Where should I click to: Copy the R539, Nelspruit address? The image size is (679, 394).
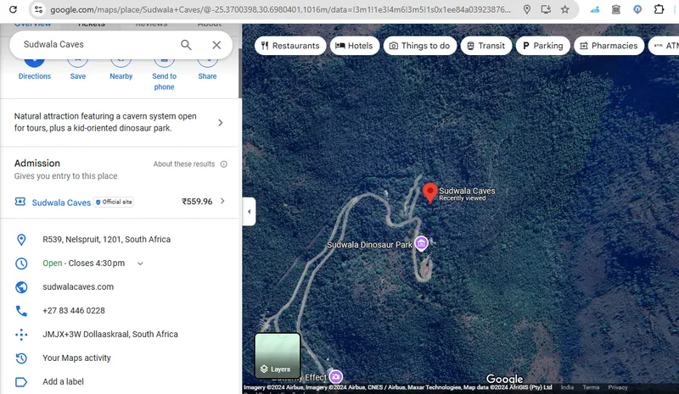point(107,240)
